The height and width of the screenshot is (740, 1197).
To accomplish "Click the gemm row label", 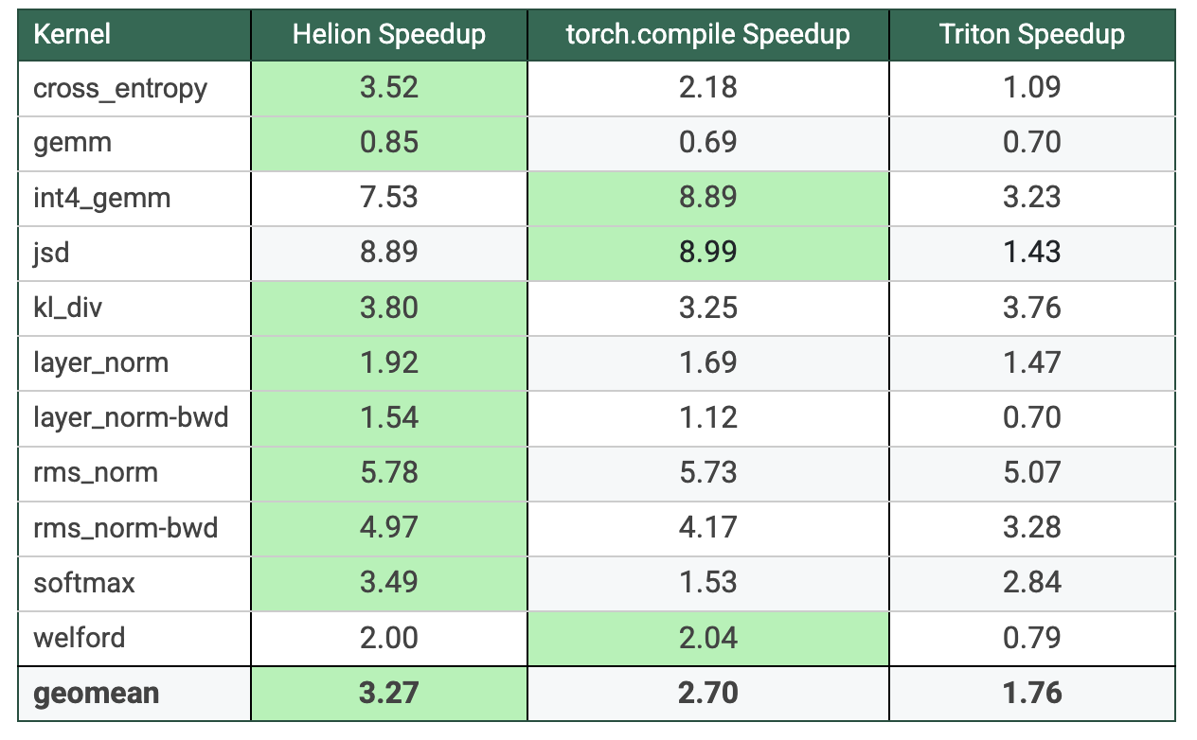I will [72, 143].
